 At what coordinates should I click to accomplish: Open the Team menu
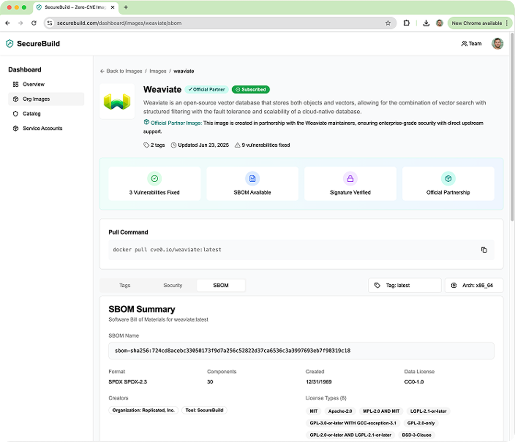point(471,43)
